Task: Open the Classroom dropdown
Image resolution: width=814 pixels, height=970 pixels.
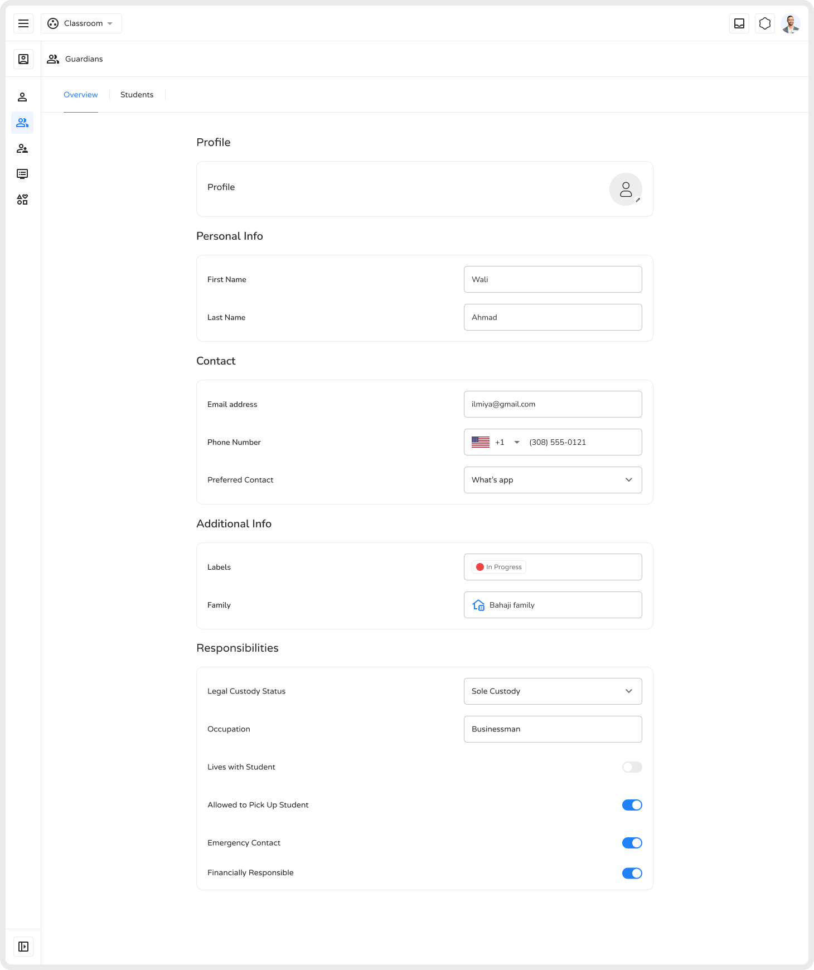Action: (81, 23)
